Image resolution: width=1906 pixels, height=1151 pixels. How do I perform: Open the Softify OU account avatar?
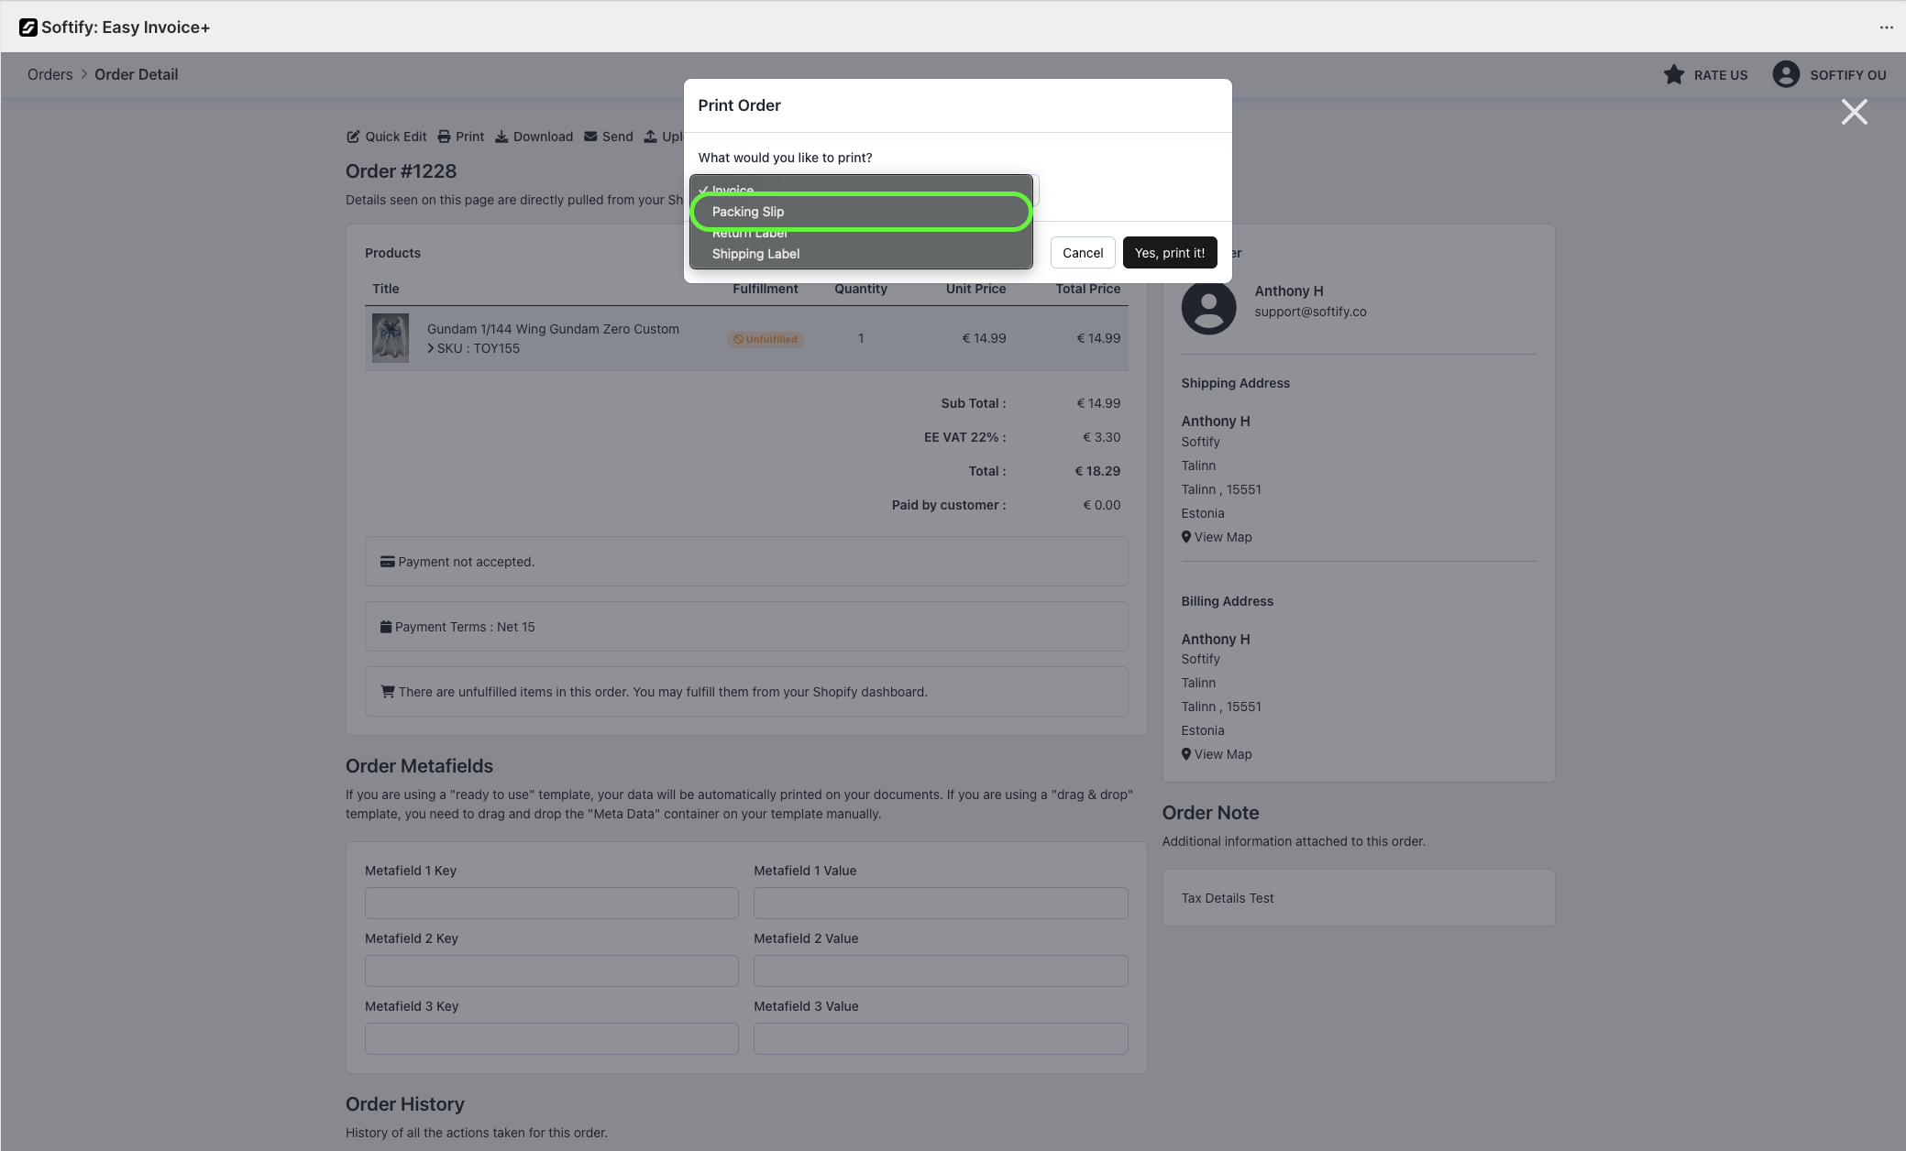[x=1785, y=75]
